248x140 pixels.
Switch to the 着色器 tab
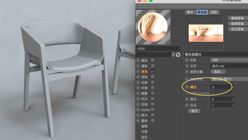click(202, 12)
